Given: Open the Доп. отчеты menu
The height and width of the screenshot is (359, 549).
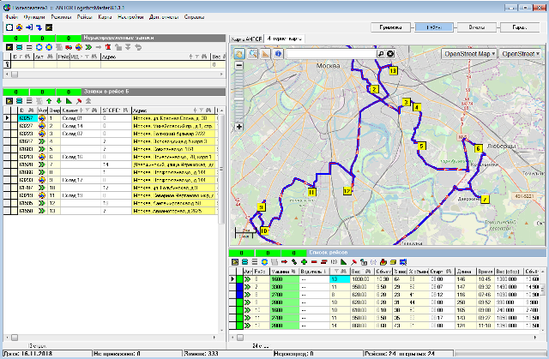Looking at the screenshot, I should [164, 17].
